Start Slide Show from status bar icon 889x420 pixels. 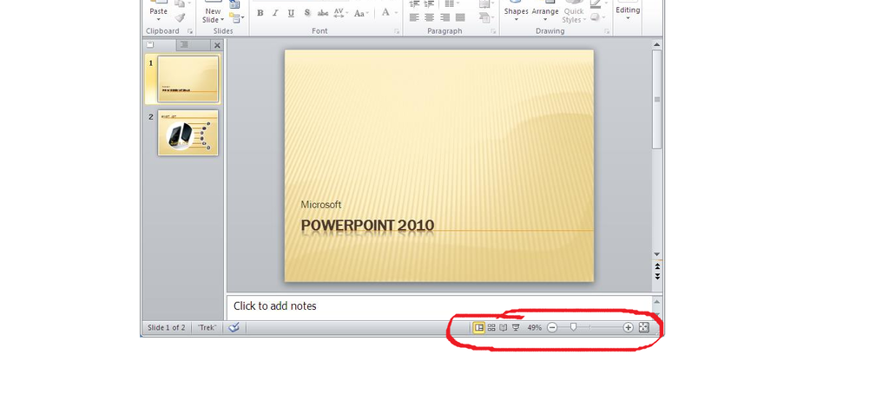point(516,328)
